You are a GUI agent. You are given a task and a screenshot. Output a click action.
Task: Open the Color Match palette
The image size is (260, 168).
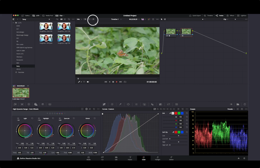click(x=22, y=104)
